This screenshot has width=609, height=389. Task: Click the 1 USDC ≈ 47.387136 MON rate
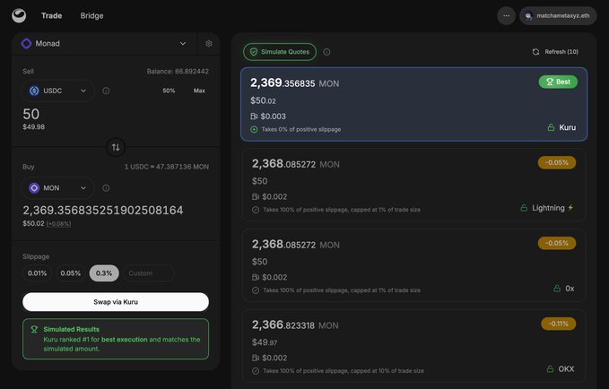click(166, 167)
